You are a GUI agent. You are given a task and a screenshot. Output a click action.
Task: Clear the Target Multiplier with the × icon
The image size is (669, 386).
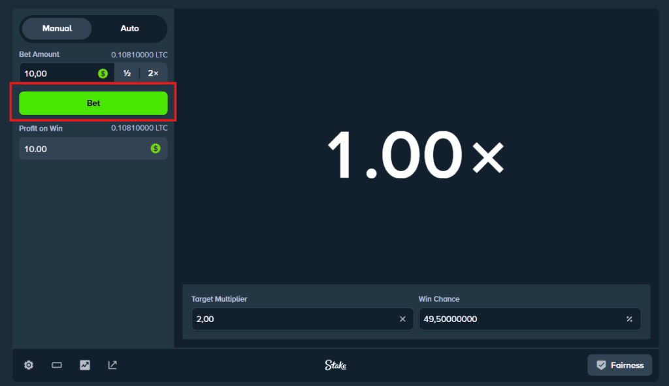pos(402,319)
